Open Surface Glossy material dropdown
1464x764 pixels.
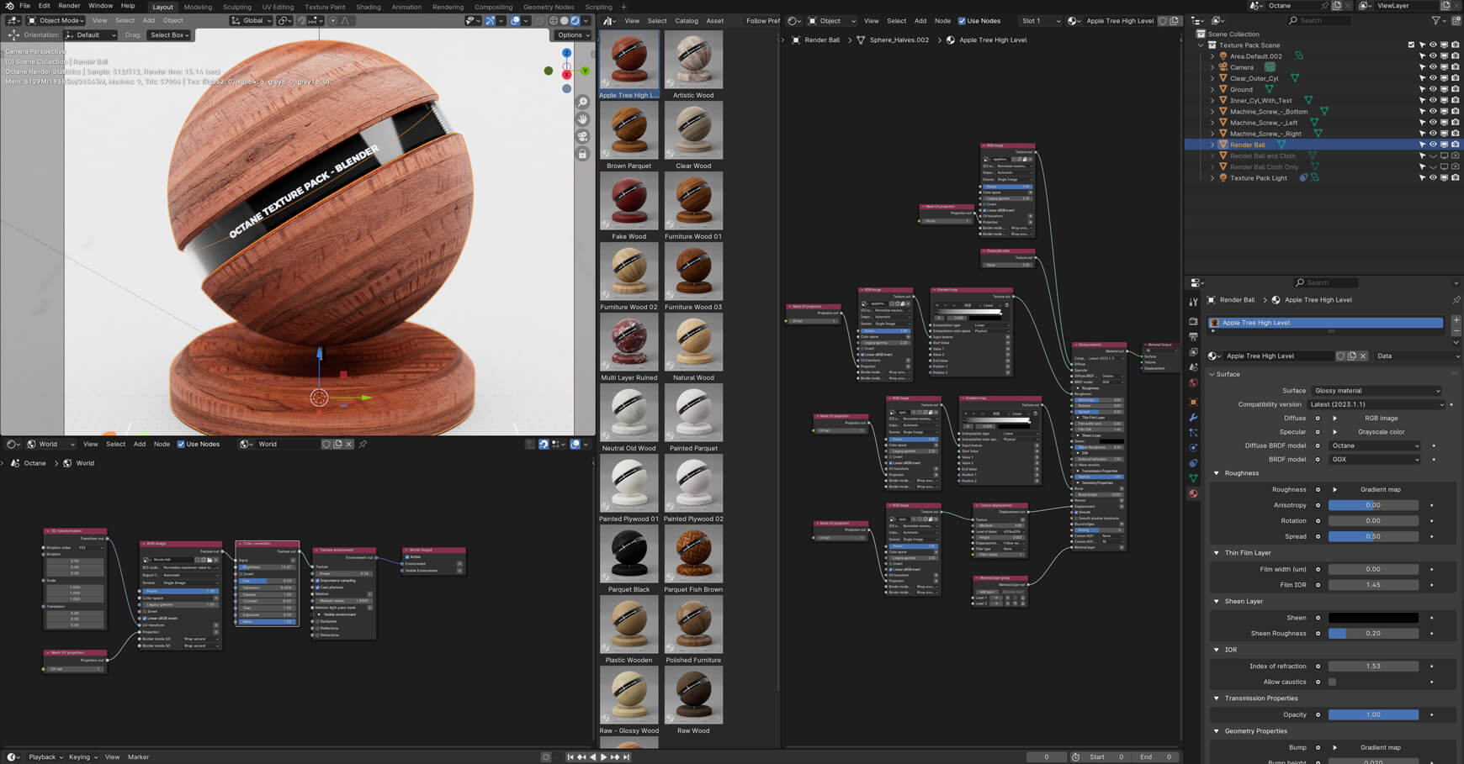(x=1376, y=391)
